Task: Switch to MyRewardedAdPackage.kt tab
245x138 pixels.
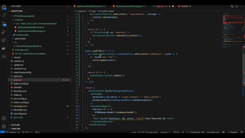Action: pos(129,6)
